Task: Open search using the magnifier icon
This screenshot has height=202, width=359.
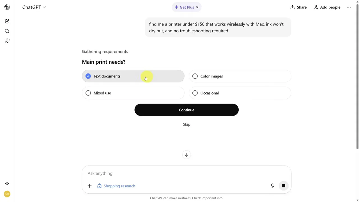Action: (7, 31)
